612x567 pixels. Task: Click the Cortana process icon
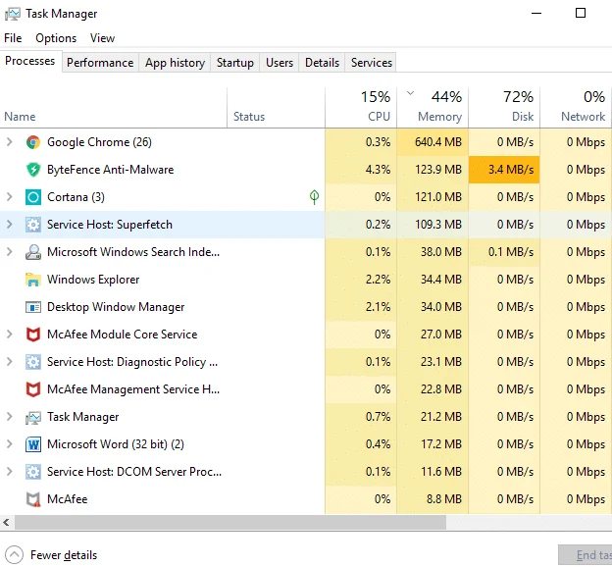33,197
